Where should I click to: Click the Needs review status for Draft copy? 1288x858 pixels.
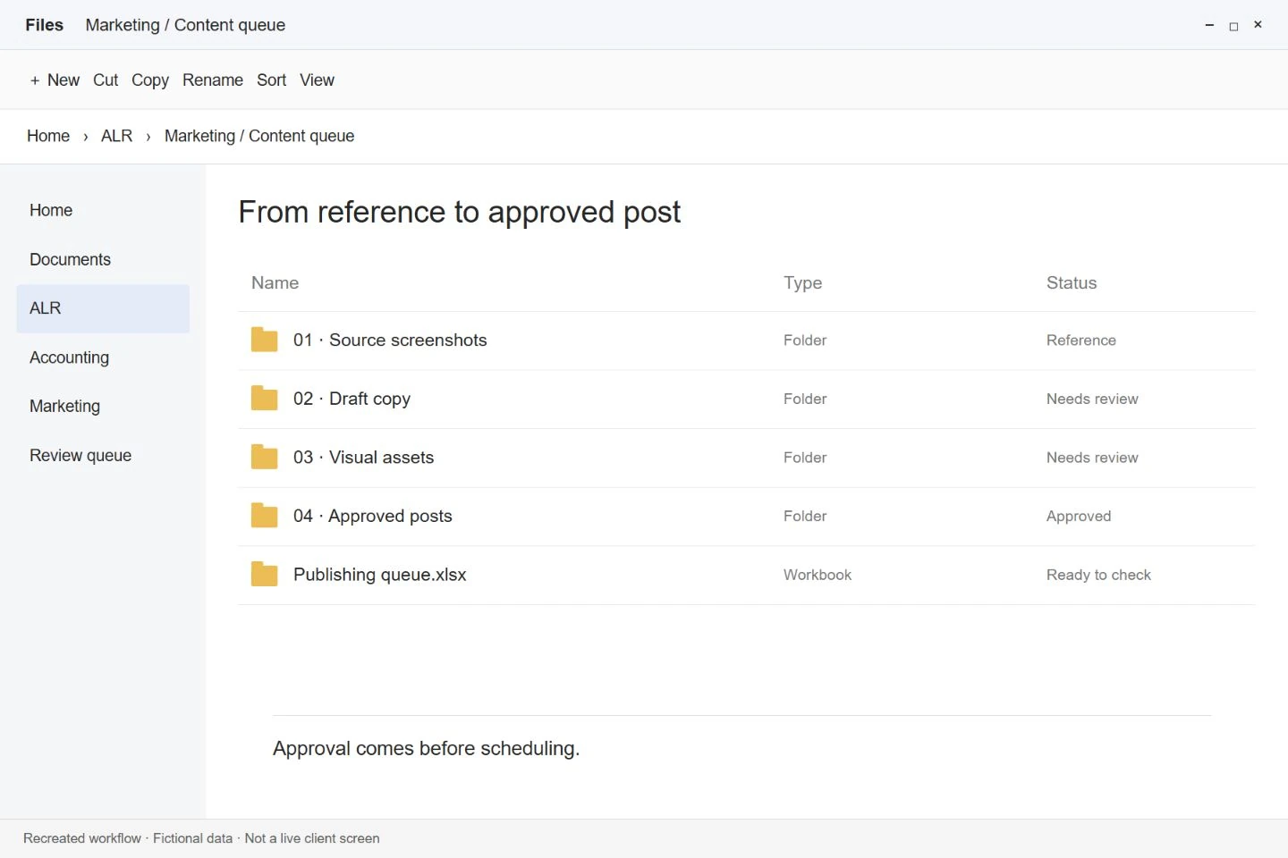pos(1092,399)
